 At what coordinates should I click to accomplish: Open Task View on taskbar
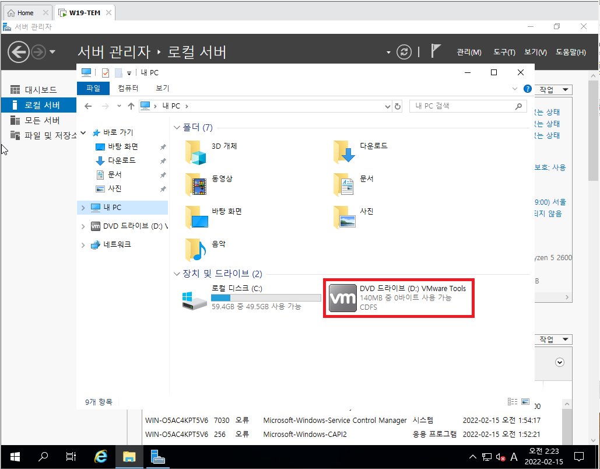[x=71, y=456]
